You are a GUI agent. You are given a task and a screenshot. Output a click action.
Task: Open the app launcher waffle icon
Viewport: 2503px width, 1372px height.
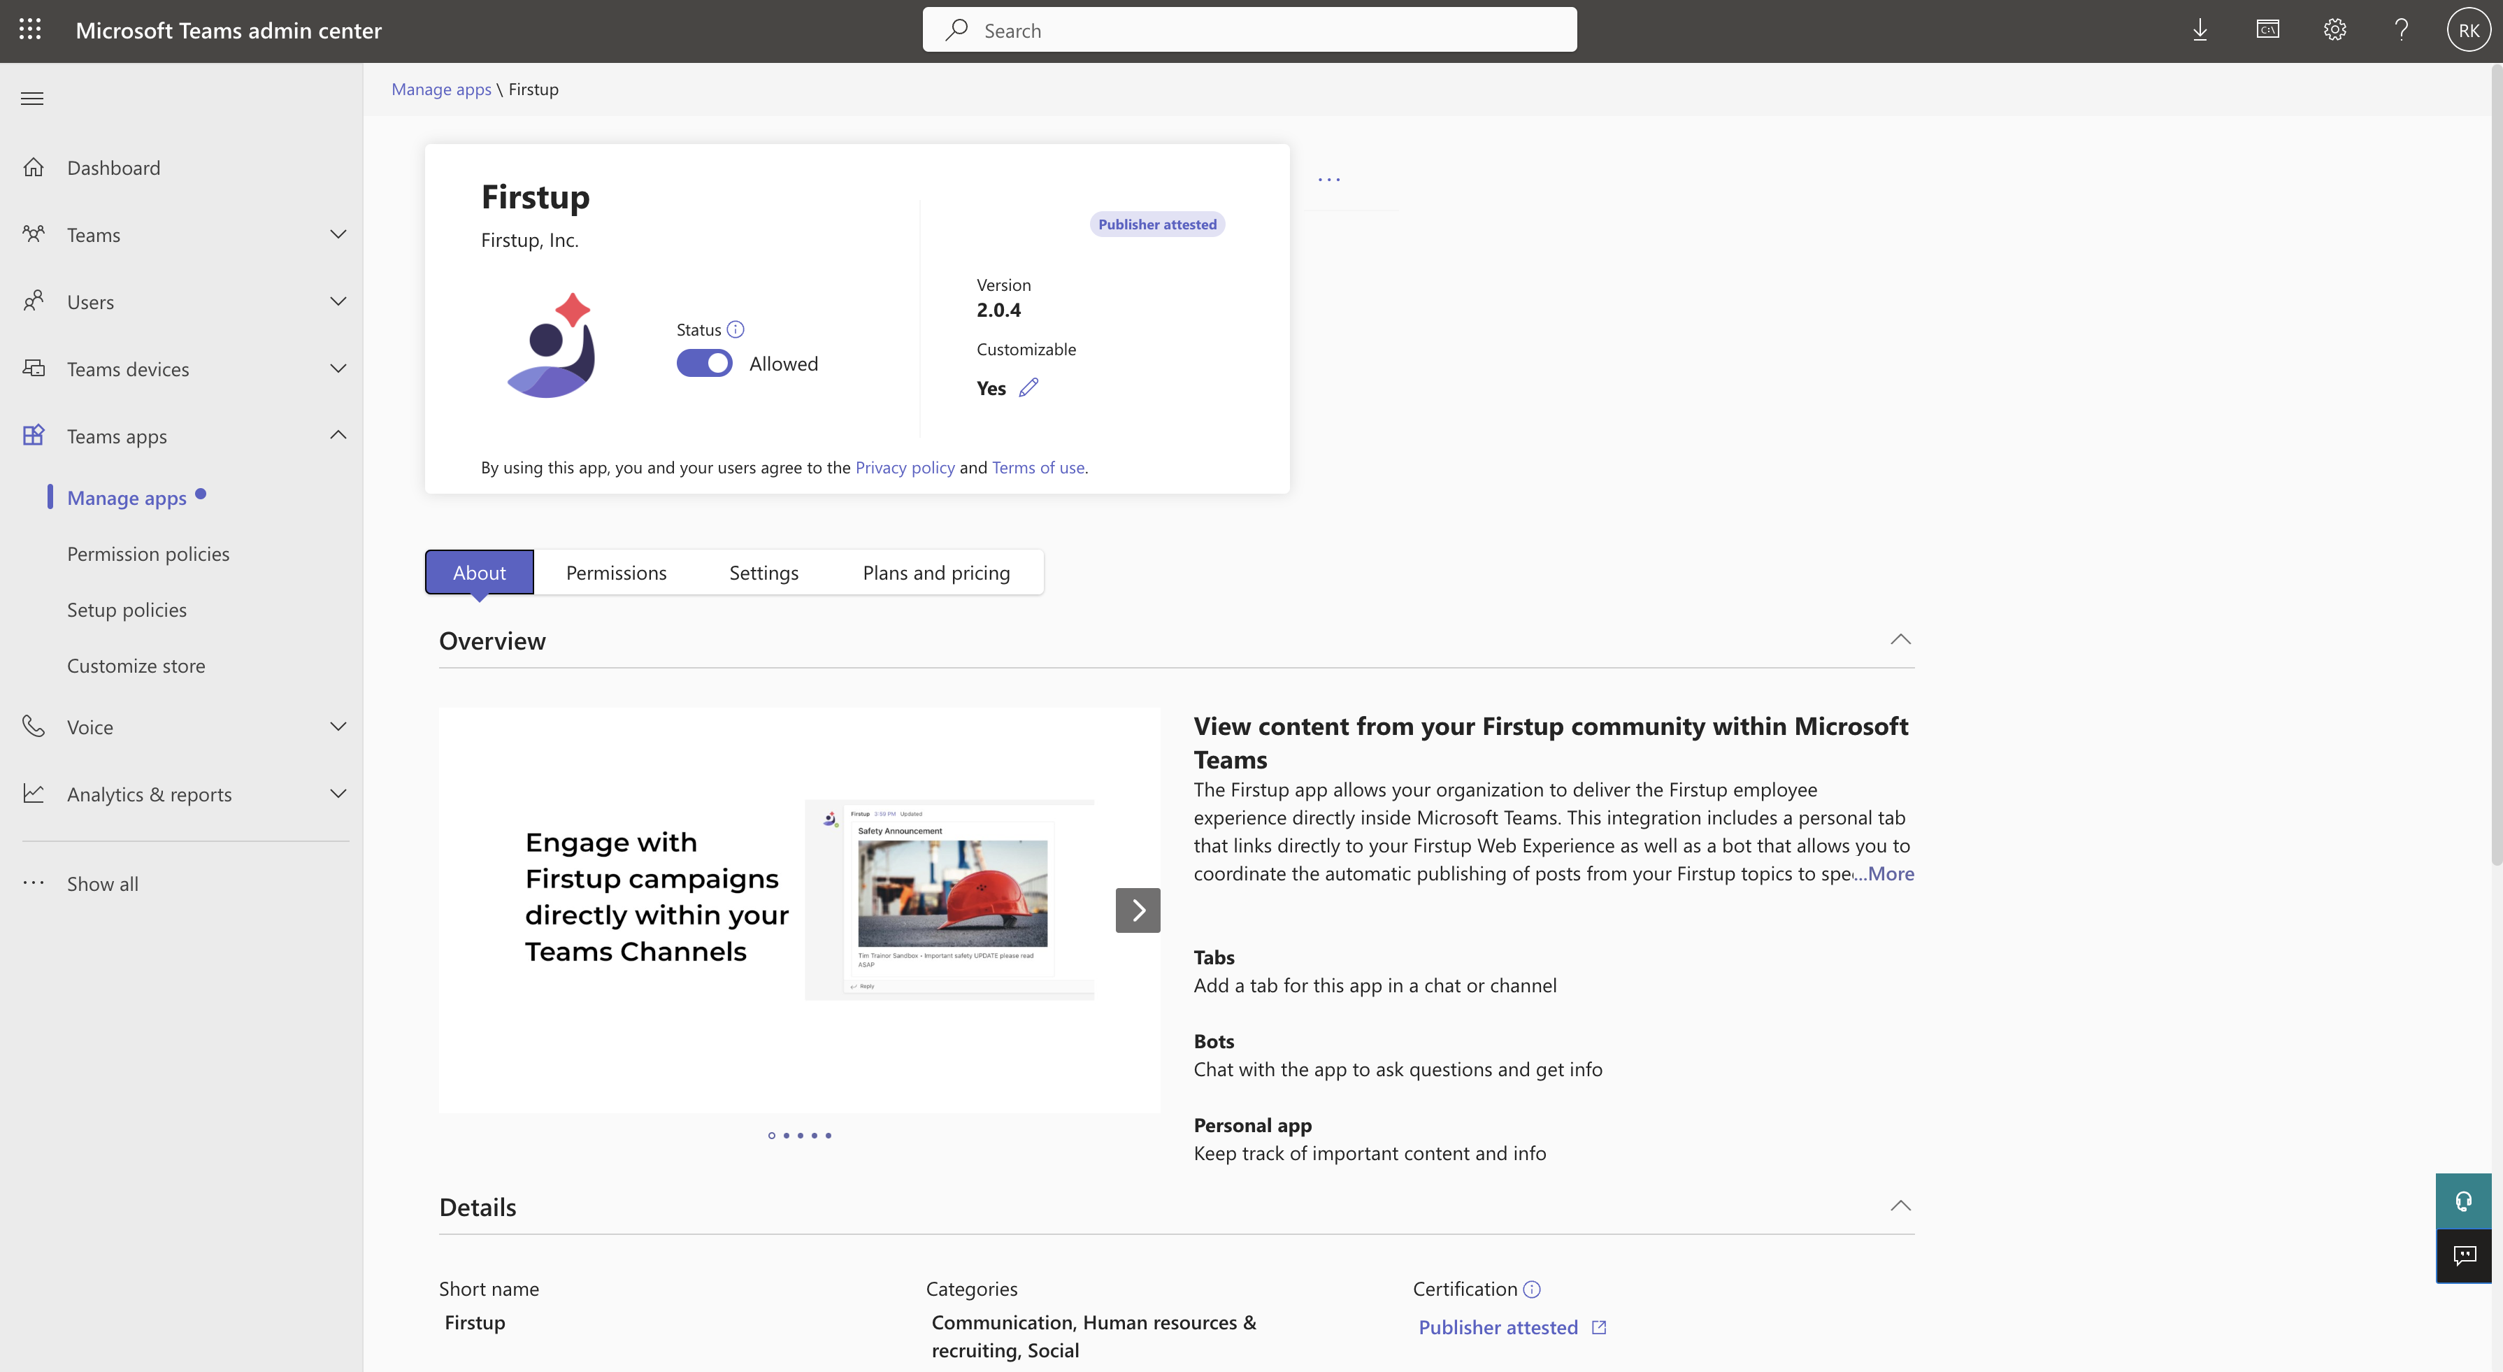(x=30, y=30)
